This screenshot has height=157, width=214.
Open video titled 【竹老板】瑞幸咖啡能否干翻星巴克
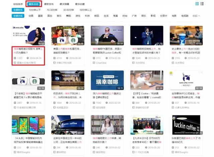28,95
